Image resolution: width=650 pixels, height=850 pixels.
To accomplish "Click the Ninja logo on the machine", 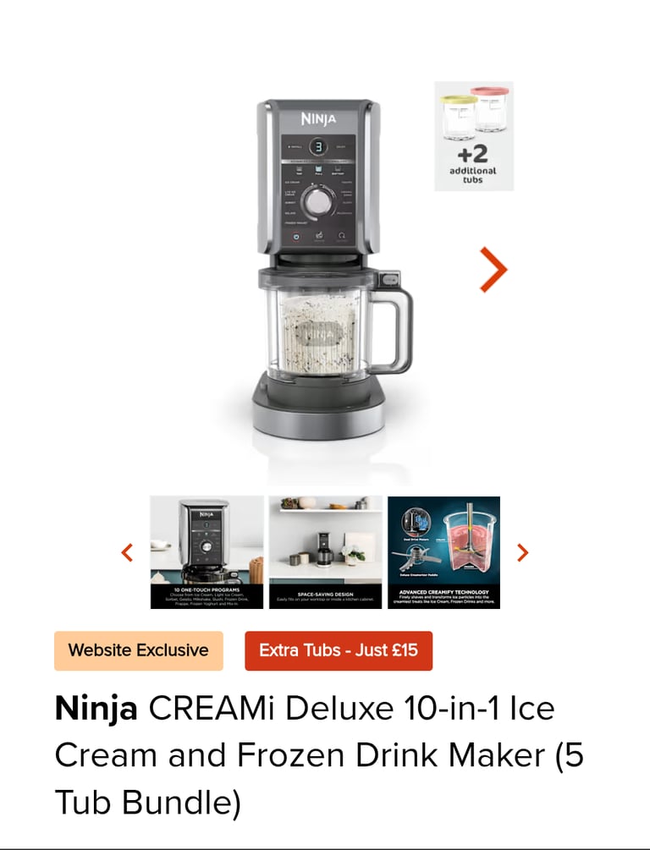I will click(318, 118).
